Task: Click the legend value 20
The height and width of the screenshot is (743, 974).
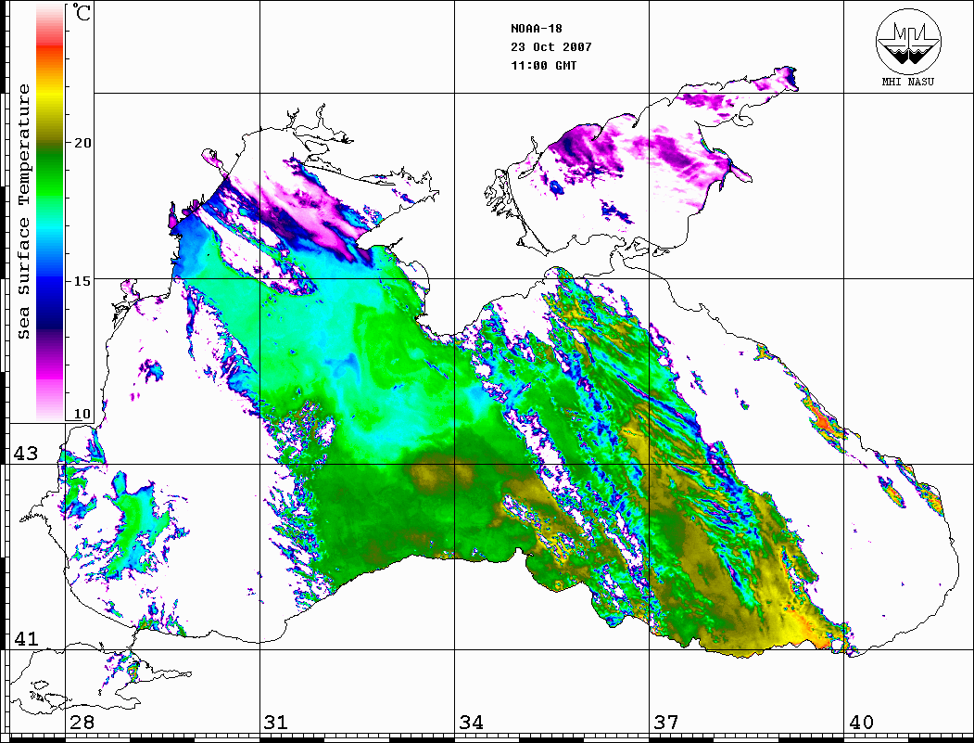Action: (x=82, y=143)
